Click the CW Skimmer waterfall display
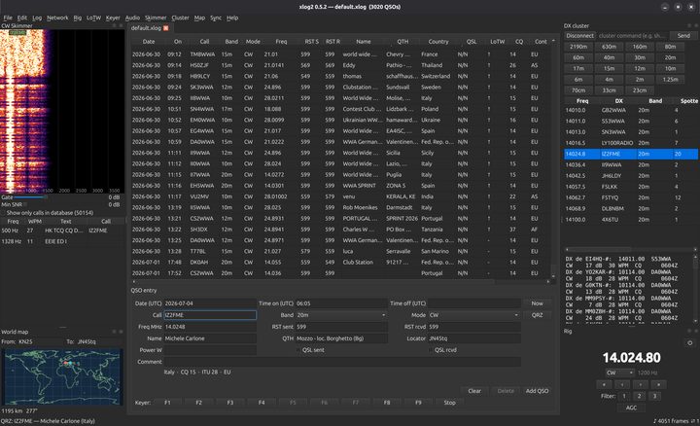This screenshot has width=700, height=426. coord(62,111)
